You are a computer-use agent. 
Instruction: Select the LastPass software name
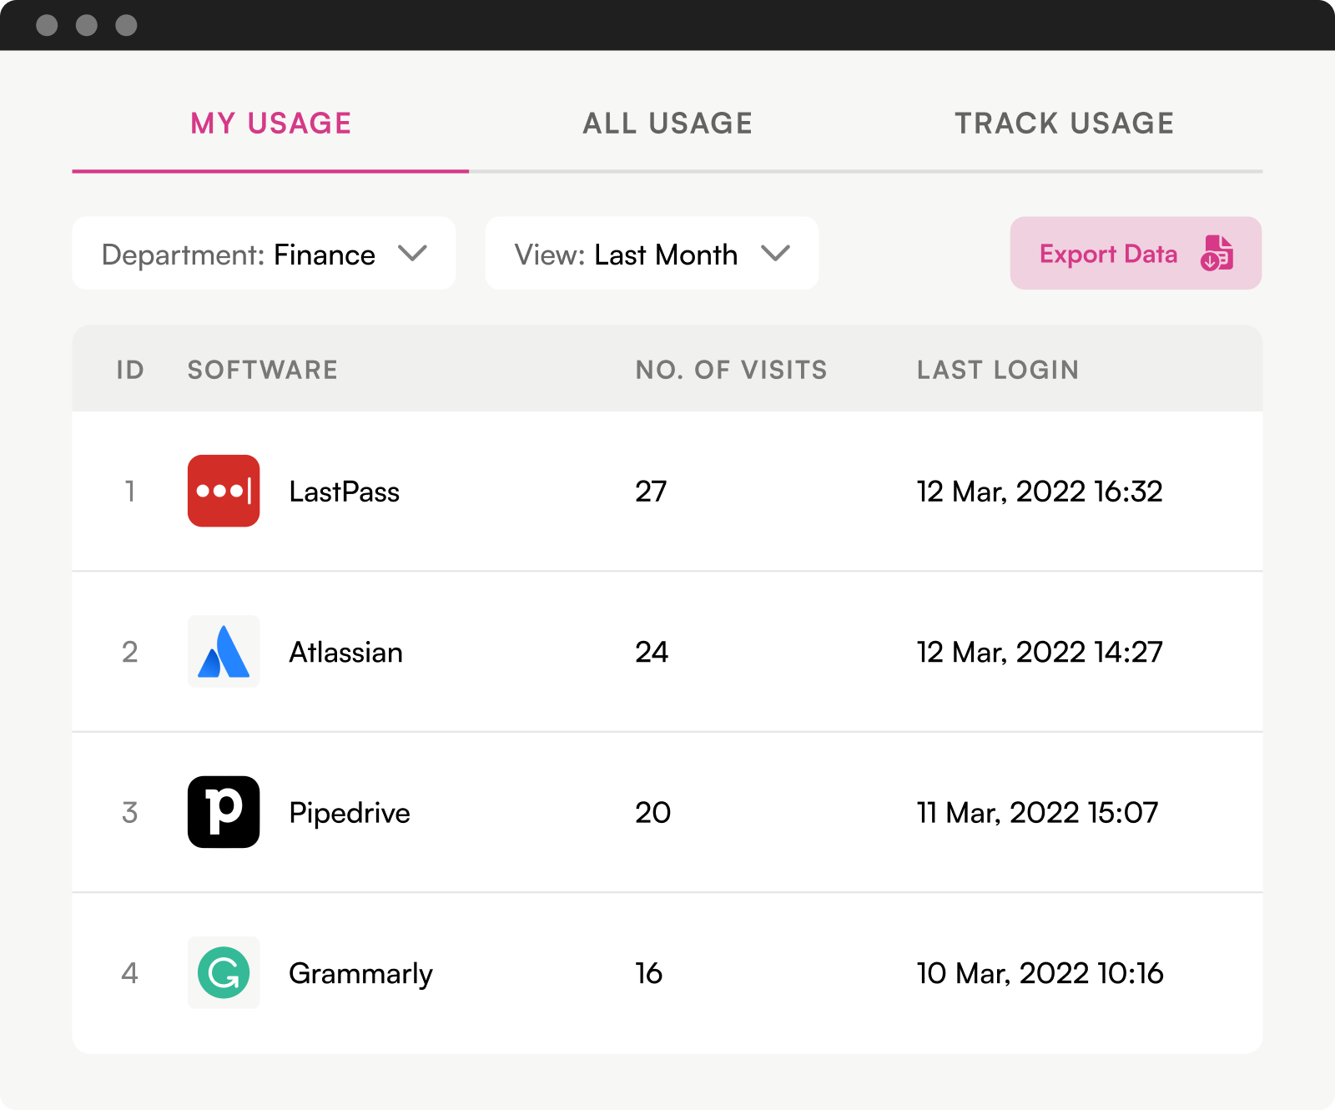344,492
